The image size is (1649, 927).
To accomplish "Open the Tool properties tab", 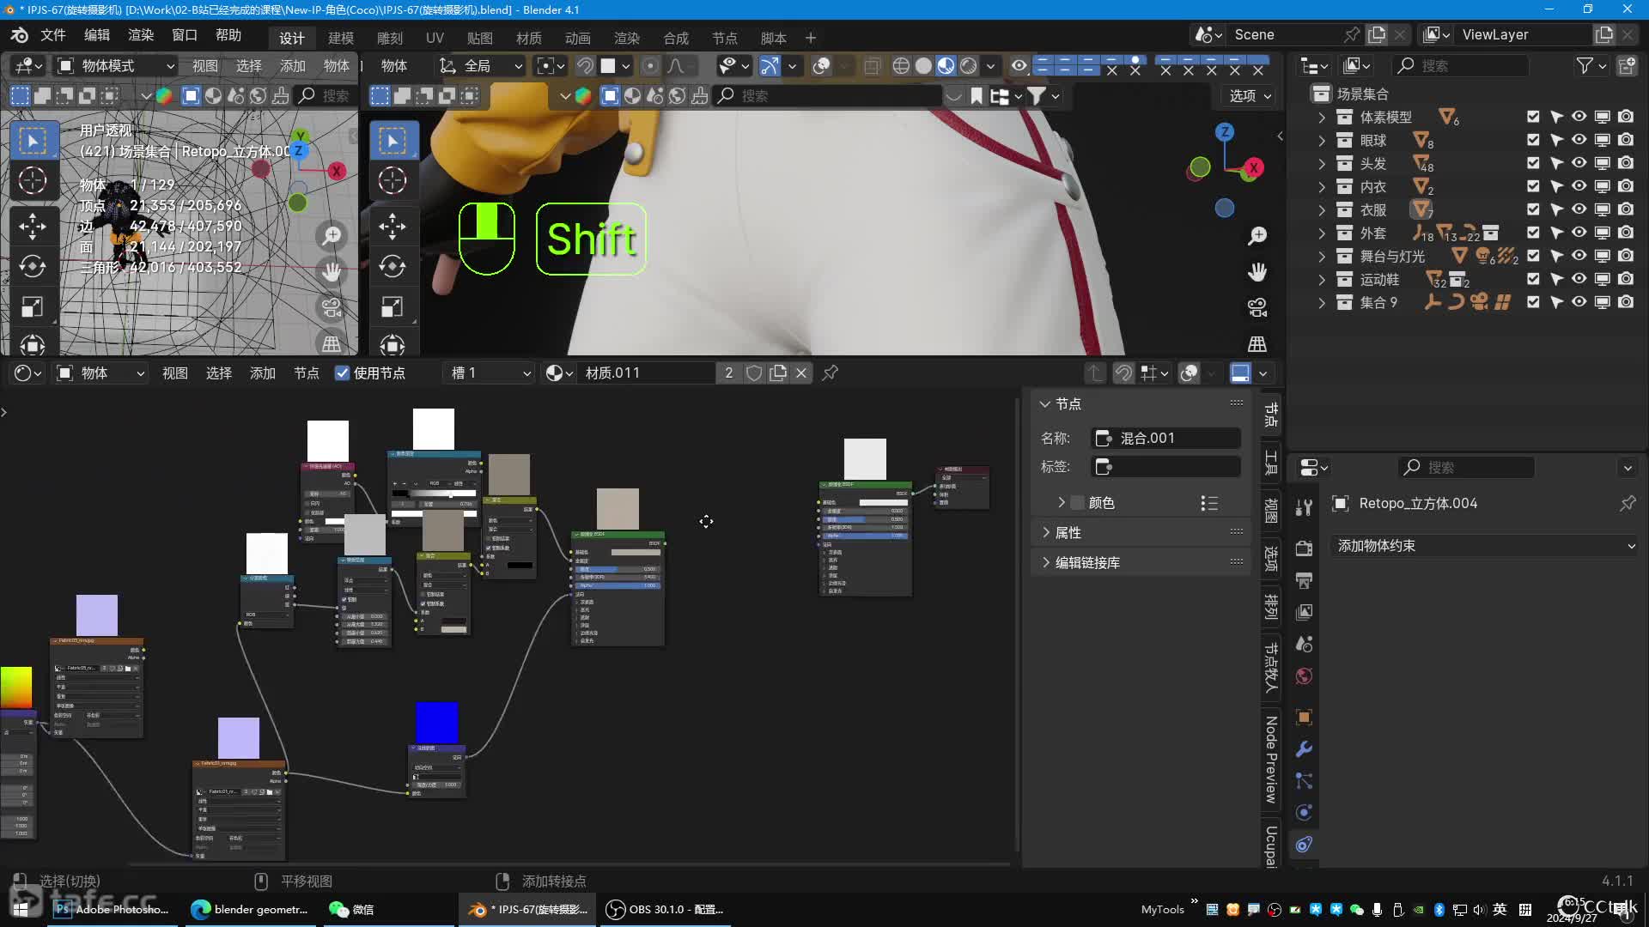I will [1304, 507].
